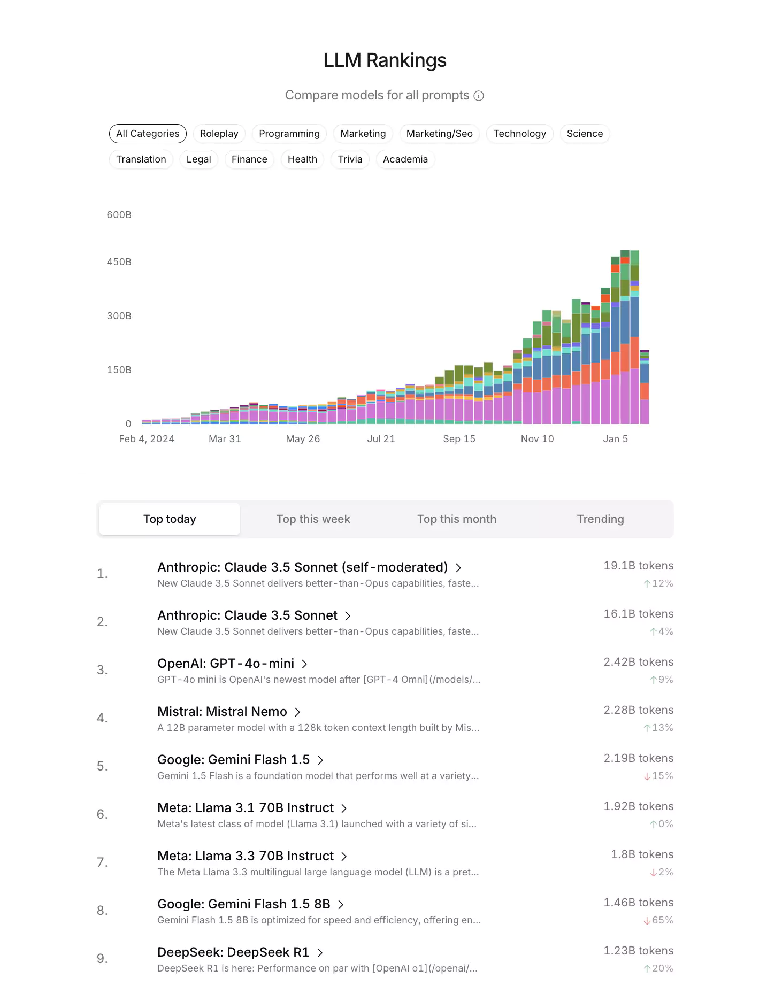Select the Legal category chip
This screenshot has width=767, height=986.
click(x=199, y=159)
